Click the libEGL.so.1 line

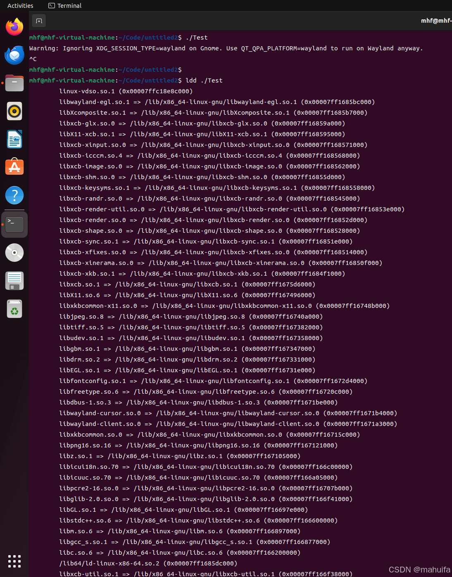(187, 370)
